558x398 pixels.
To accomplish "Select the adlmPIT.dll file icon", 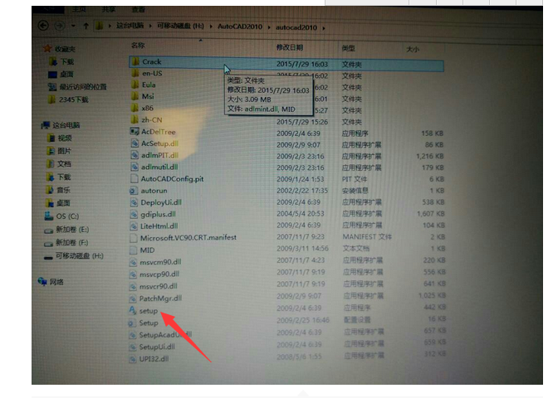I will (x=135, y=155).
